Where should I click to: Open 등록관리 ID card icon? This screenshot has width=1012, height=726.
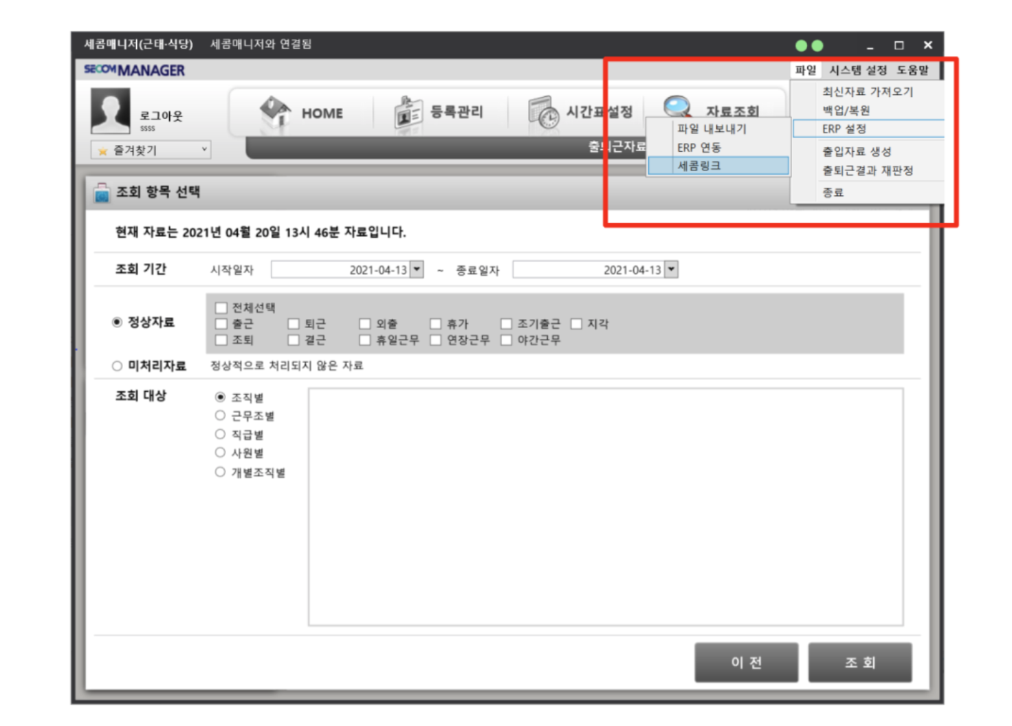[408, 112]
